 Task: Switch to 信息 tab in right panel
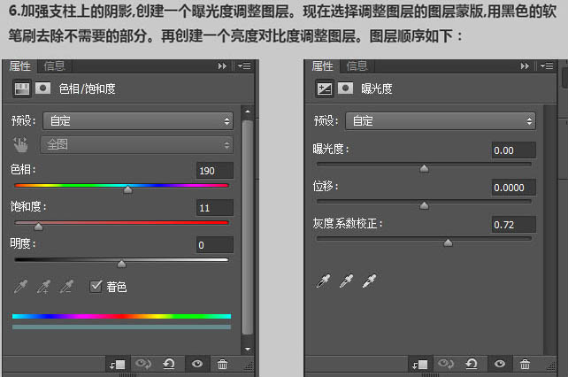pos(357,66)
